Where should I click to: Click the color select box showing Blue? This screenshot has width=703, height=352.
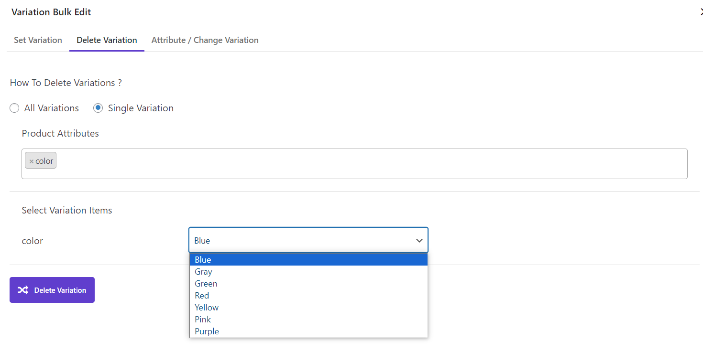tap(301, 240)
